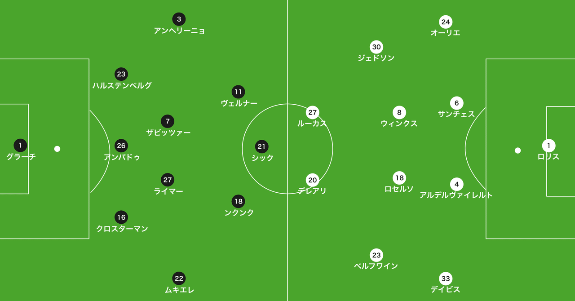Select black number 26 アンパドゥ marker
The height and width of the screenshot is (301, 575).
tap(121, 146)
